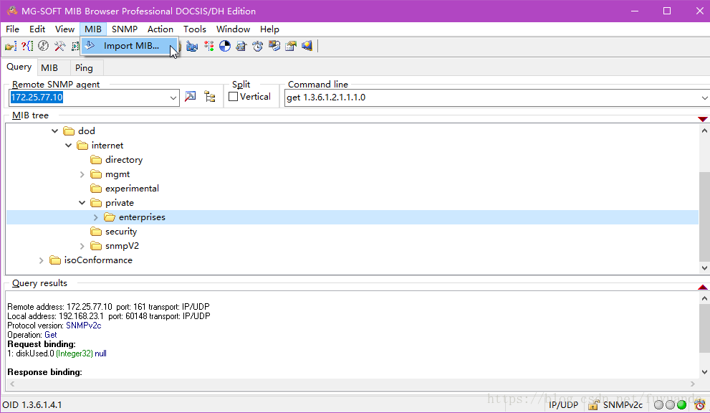Click the red-green traffic dots toolbar icon
The width and height of the screenshot is (710, 413).
(208, 46)
